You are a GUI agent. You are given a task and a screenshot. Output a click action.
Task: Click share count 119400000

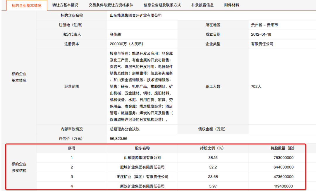(283, 186)
